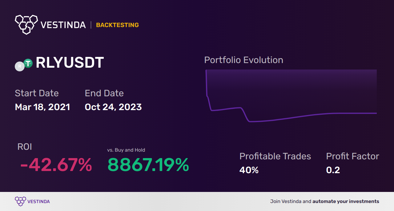
Task: Click the Start Date label
Action: (x=37, y=93)
